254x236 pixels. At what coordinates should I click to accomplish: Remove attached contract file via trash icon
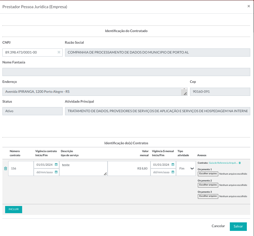pos(240,163)
